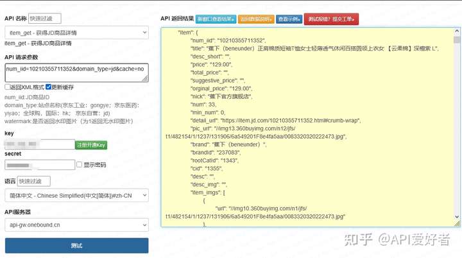Click the "title" line in the result

tap(314, 48)
